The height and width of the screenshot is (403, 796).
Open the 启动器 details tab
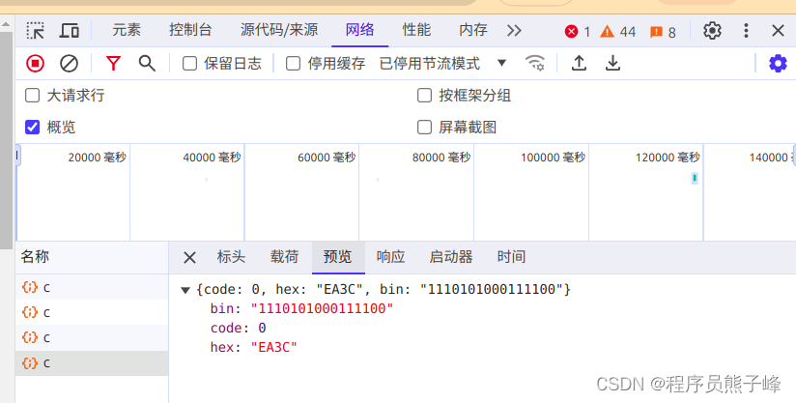[x=451, y=256]
